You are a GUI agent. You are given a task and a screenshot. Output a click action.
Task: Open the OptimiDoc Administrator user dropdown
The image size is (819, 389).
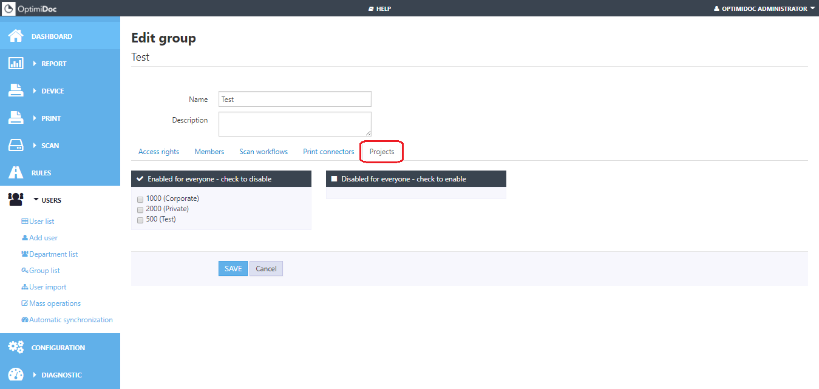tap(764, 8)
